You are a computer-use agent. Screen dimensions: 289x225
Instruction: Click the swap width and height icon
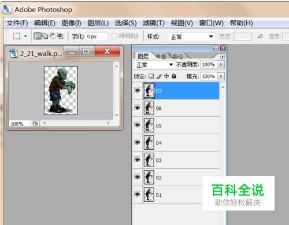click(x=260, y=36)
